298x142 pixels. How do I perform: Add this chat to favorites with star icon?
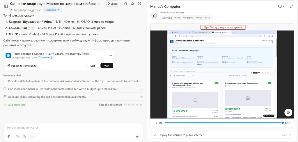click(132, 4)
